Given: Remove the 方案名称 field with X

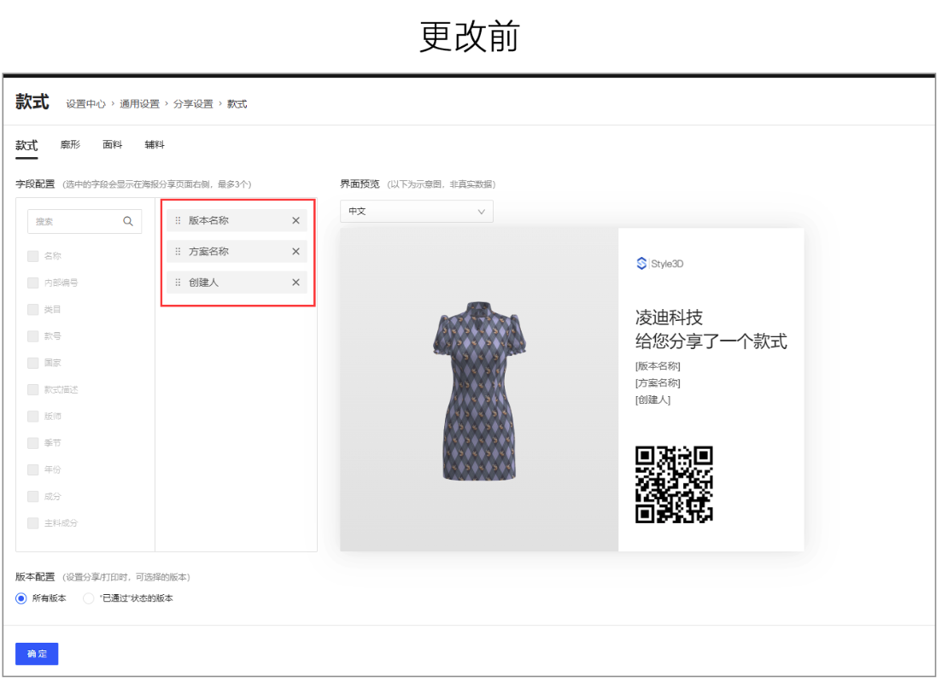Looking at the screenshot, I should (x=295, y=252).
